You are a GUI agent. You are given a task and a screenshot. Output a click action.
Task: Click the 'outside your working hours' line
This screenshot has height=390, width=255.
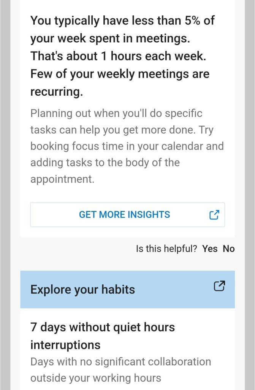[x=96, y=378]
